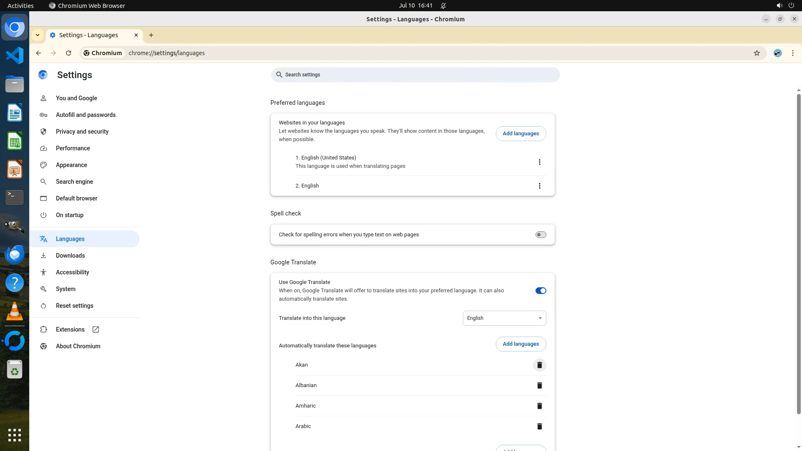Image resolution: width=802 pixels, height=451 pixels.
Task: Turn off the Use Google Translate switch
Action: (541, 291)
